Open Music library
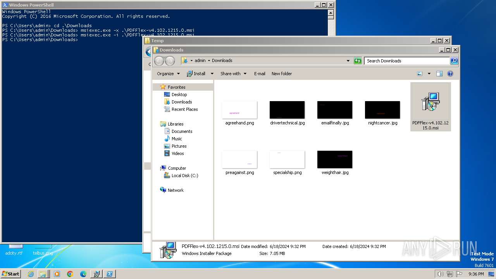Image resolution: width=496 pixels, height=279 pixels. [177, 139]
